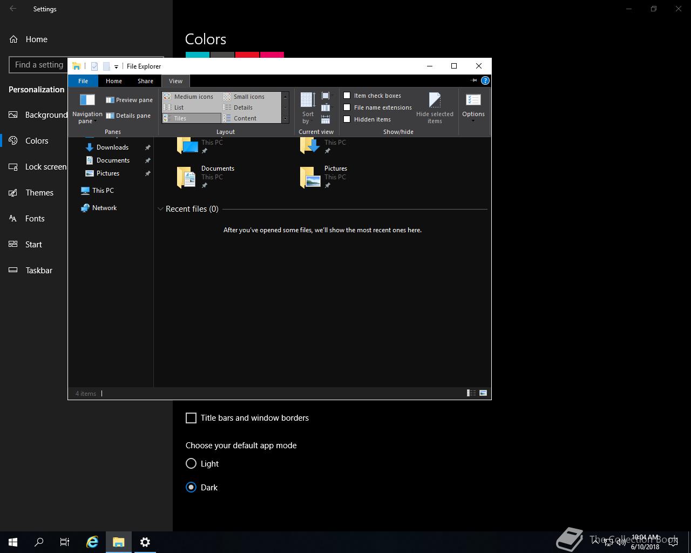Select List layout option

pos(192,107)
